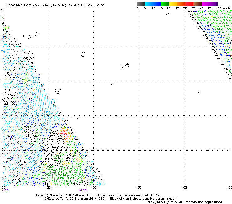
Task: Click the '153' longitude axis label
Action: (48, 188)
